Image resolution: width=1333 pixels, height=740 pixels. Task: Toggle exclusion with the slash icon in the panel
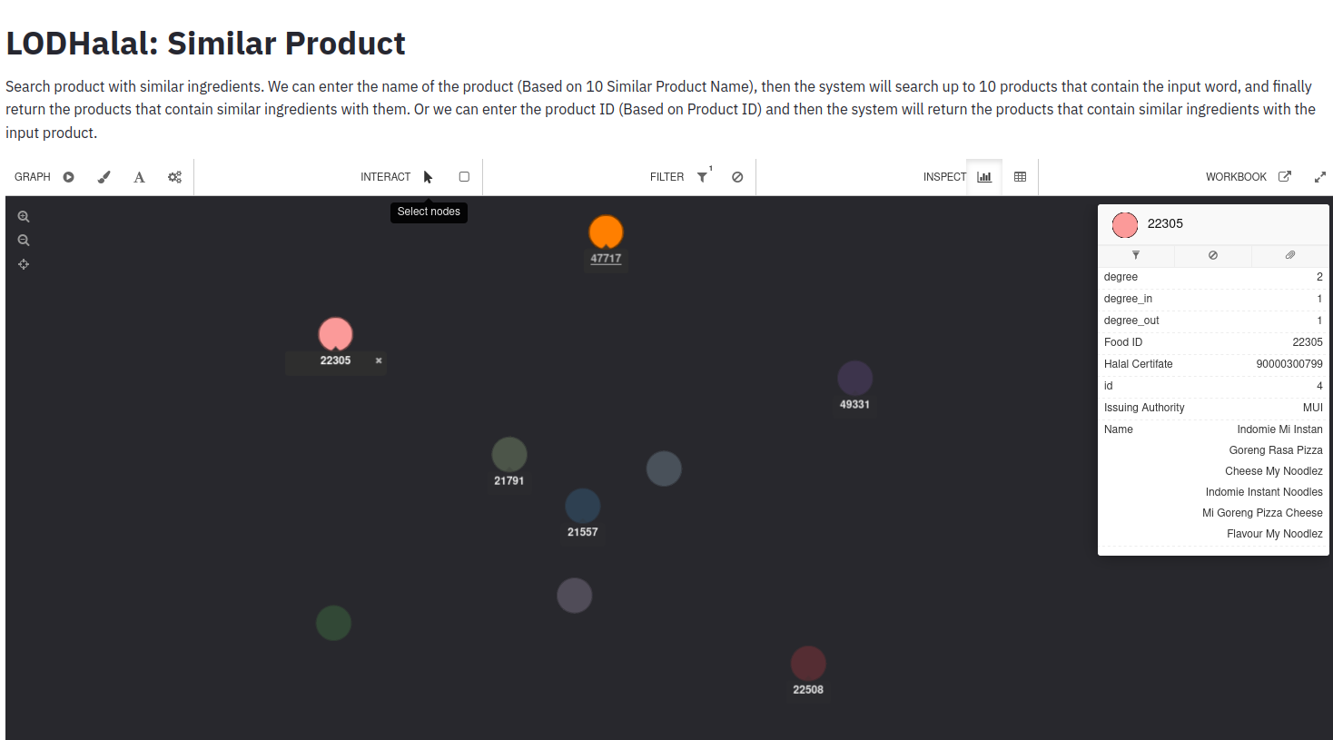[1213, 255]
